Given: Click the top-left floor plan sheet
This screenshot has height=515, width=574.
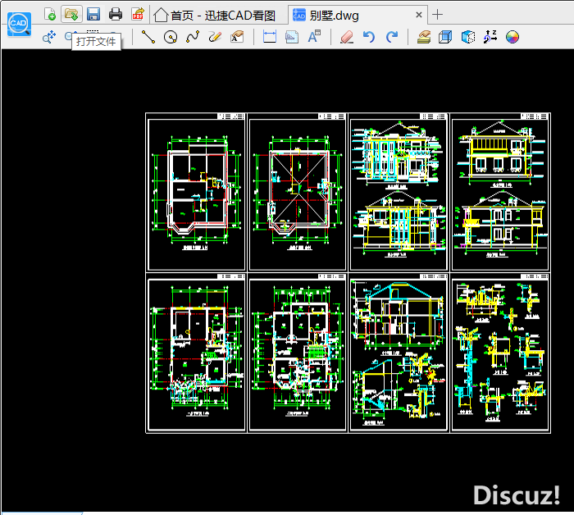Looking at the screenshot, I should [196, 192].
